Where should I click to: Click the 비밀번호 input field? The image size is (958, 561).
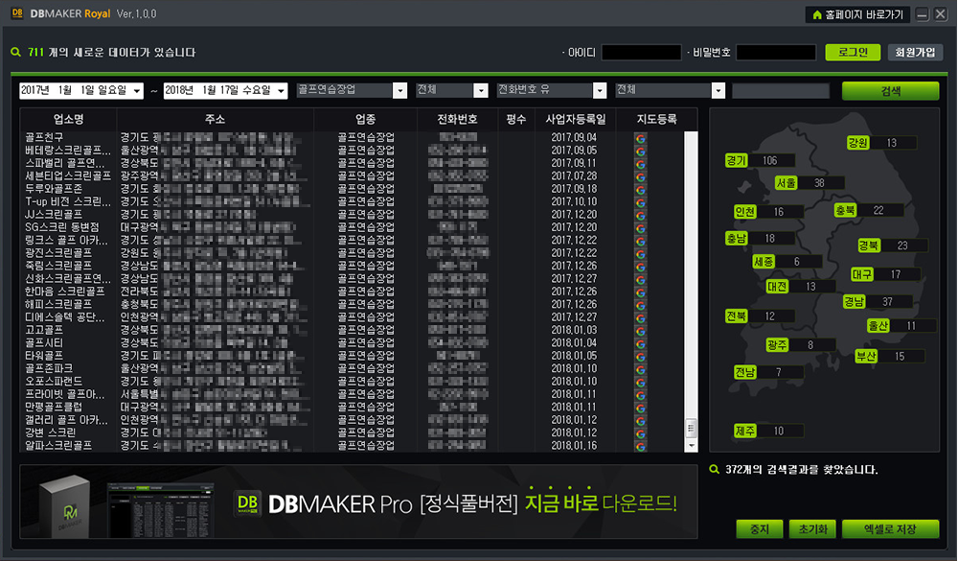(x=776, y=53)
